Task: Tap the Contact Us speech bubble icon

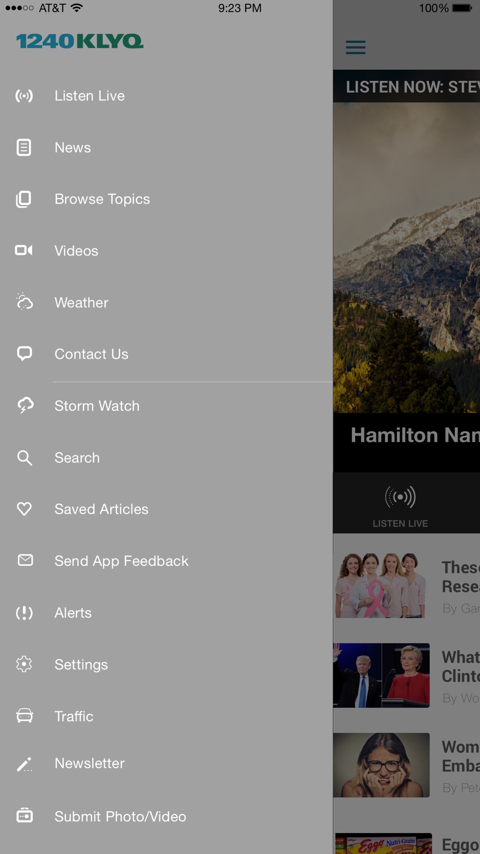Action: [x=24, y=354]
